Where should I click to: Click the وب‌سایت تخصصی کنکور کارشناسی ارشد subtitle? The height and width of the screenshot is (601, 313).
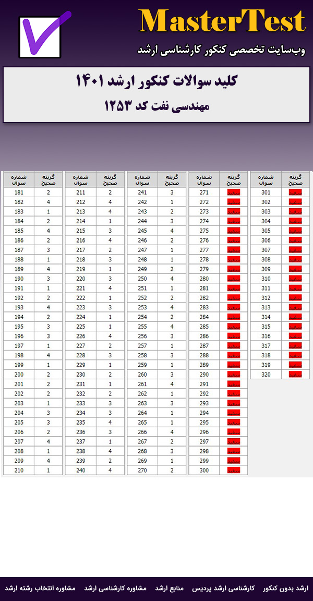tap(222, 50)
